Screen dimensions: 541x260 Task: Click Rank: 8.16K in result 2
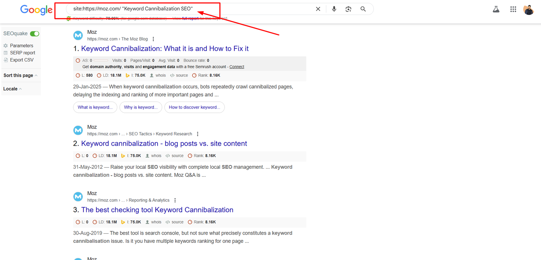(202, 156)
